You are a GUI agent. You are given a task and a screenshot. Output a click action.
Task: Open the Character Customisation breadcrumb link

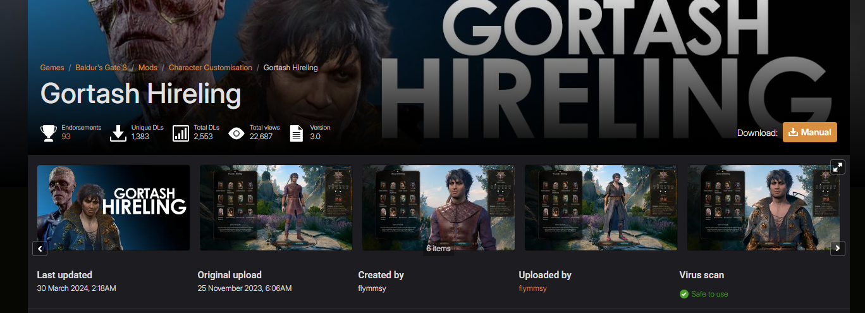(x=211, y=68)
